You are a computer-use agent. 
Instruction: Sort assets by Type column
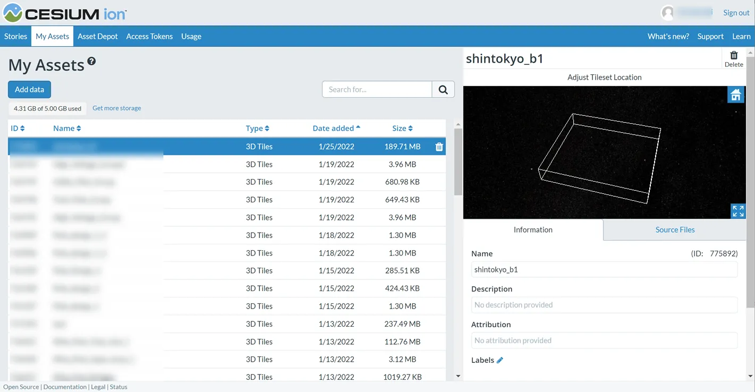257,128
